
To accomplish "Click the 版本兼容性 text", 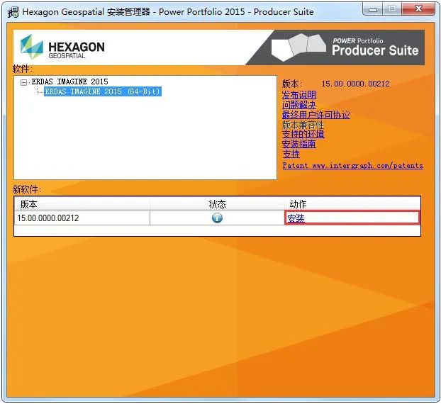I will pos(303,125).
